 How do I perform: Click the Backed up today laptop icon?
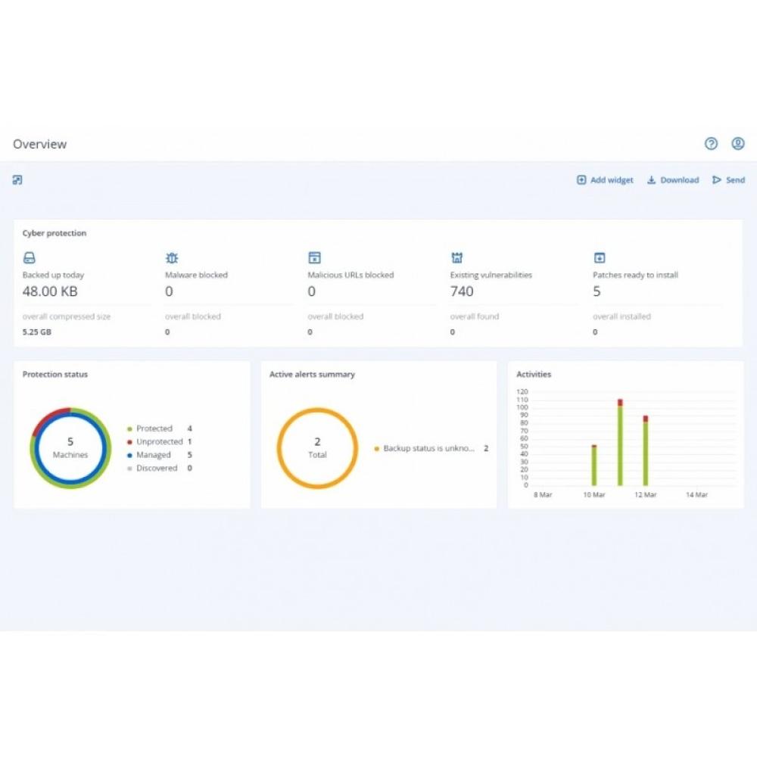30,257
